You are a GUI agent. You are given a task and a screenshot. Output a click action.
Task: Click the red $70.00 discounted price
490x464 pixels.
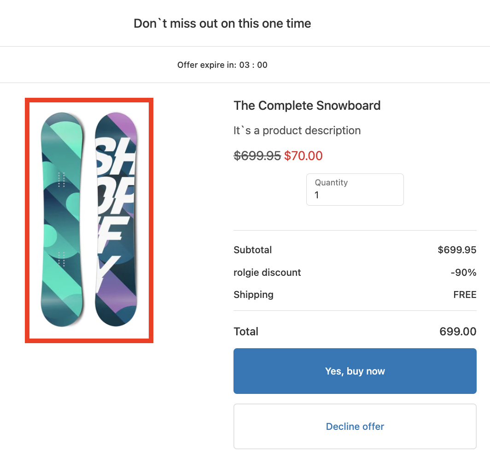point(303,156)
